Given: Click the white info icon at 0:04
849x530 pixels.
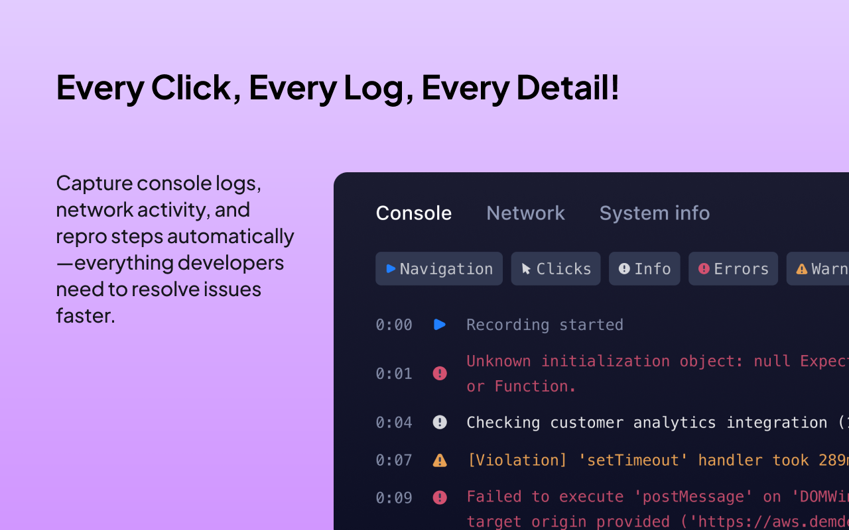Looking at the screenshot, I should click(439, 422).
